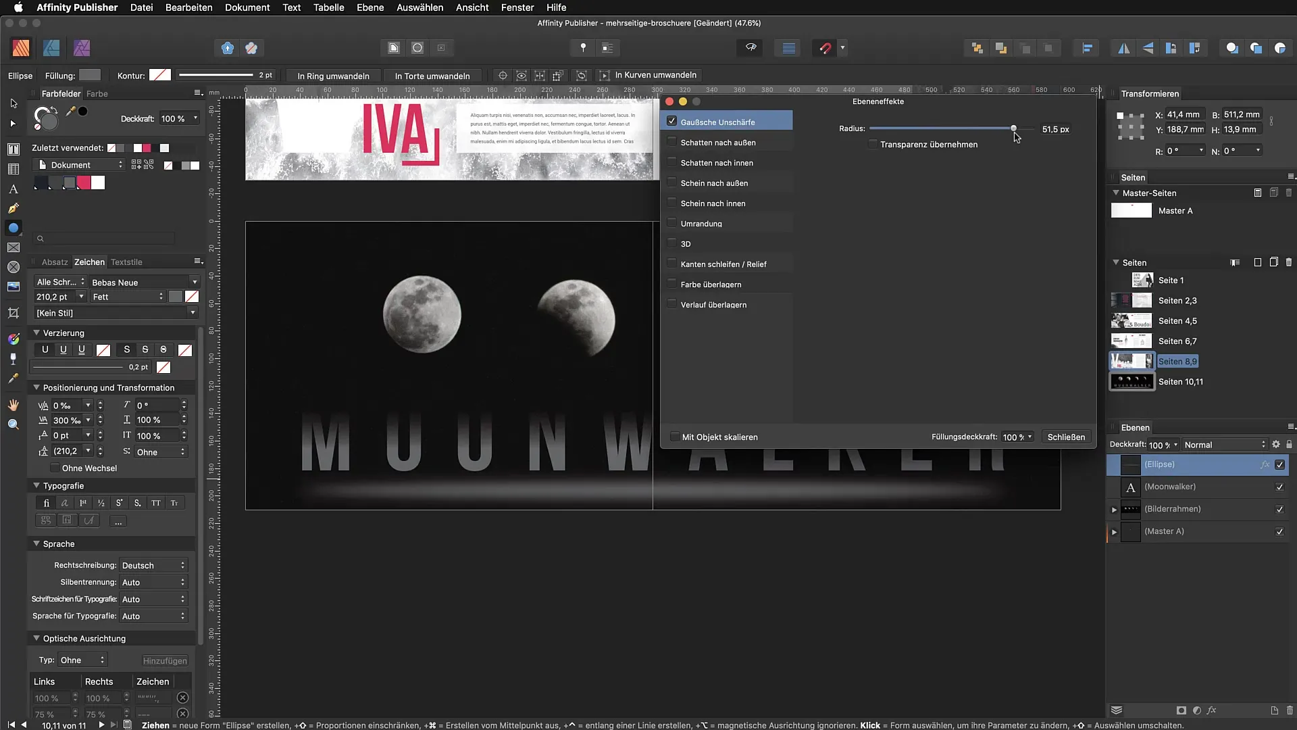
Task: Select the Frame Text tool
Action: pyautogui.click(x=14, y=149)
